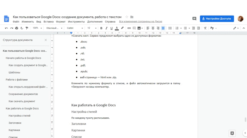Open the Дополнения menu
The height and width of the screenshot is (138, 247).
95,22
